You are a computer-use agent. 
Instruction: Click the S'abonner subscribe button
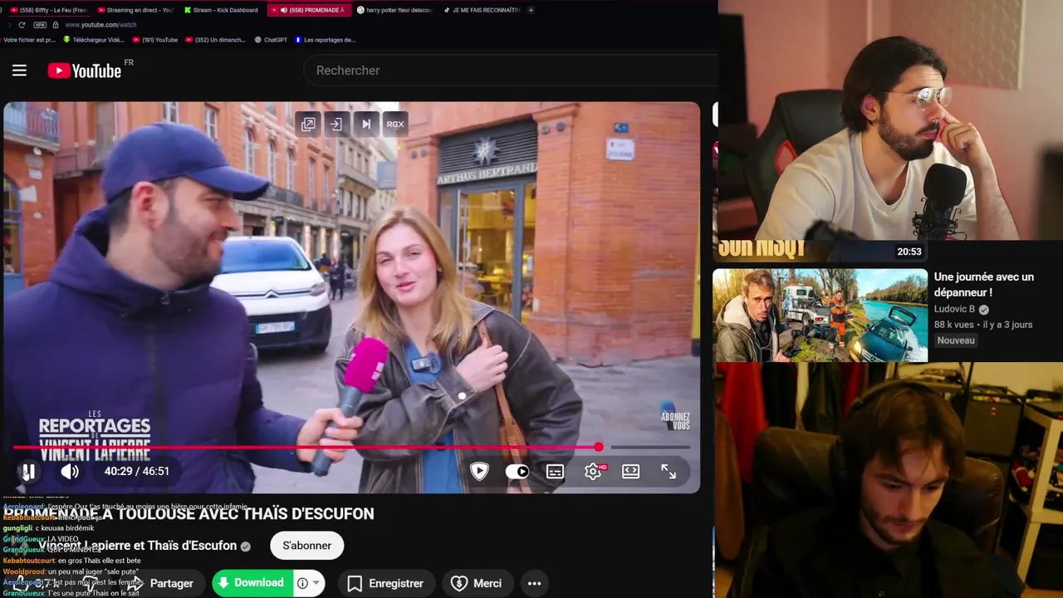[307, 546]
